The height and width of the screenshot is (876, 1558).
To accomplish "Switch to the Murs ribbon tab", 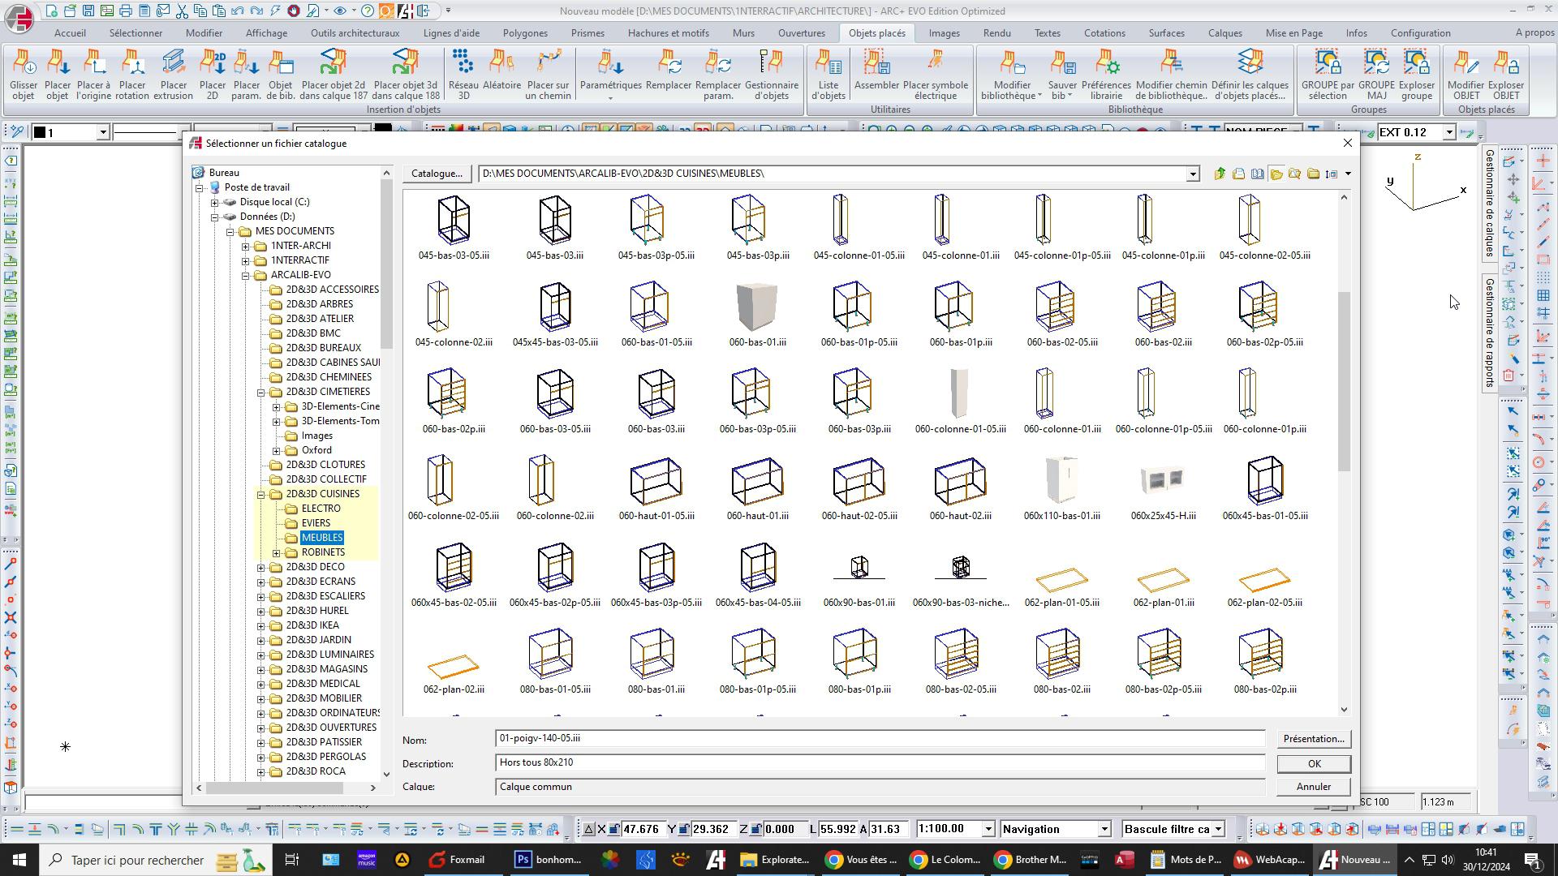I will pyautogui.click(x=742, y=33).
